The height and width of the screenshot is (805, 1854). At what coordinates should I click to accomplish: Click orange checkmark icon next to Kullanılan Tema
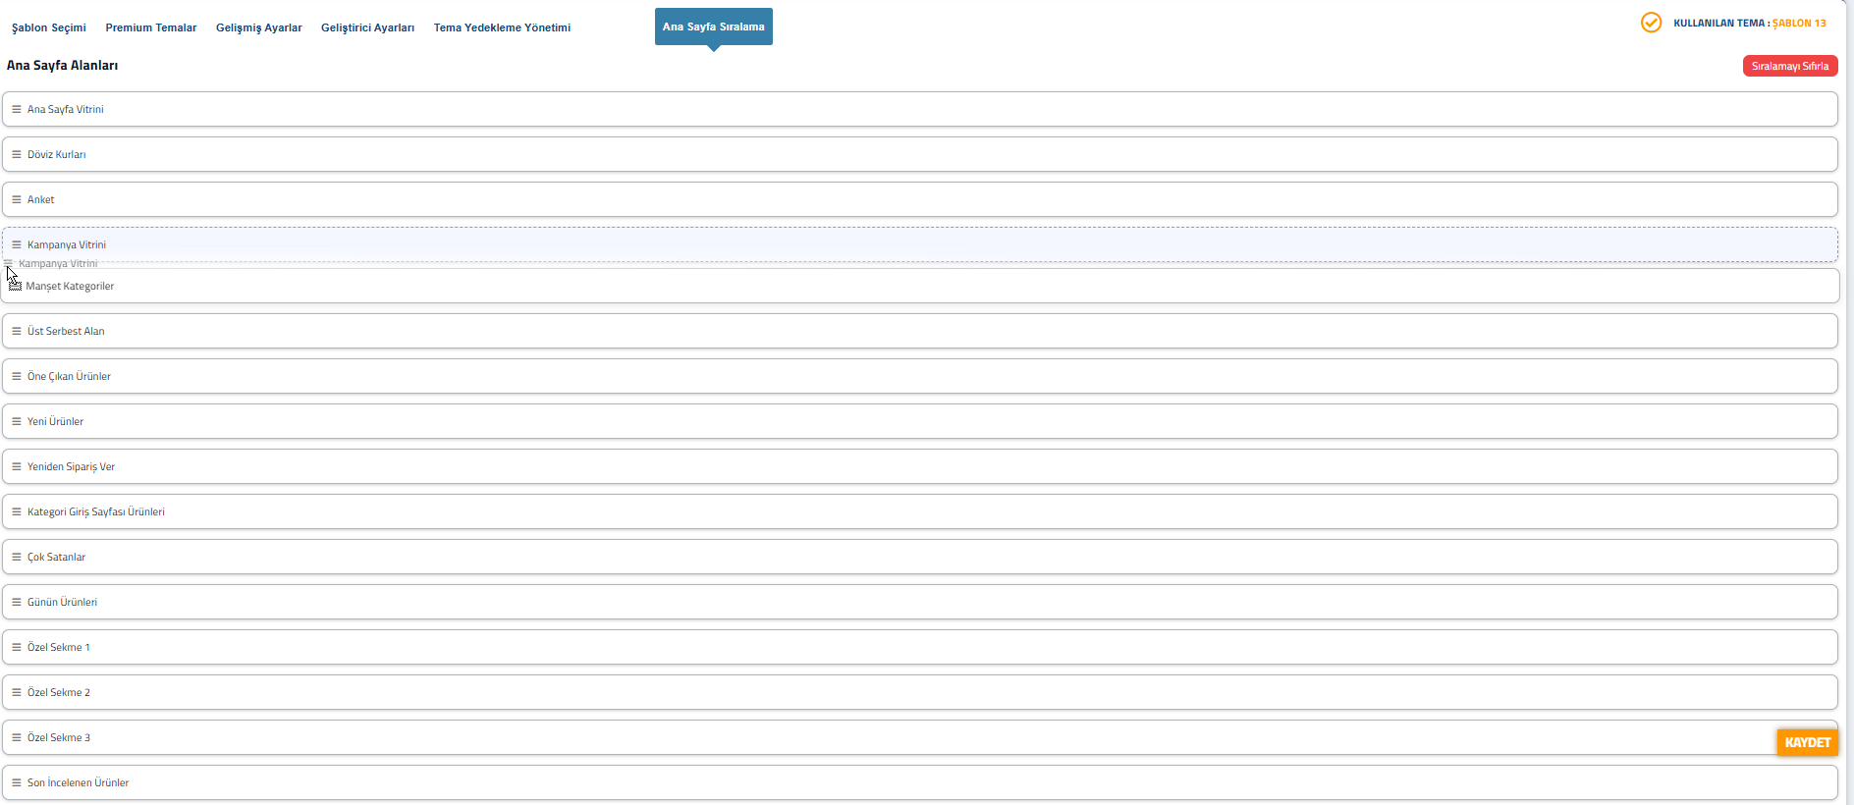pyautogui.click(x=1651, y=23)
